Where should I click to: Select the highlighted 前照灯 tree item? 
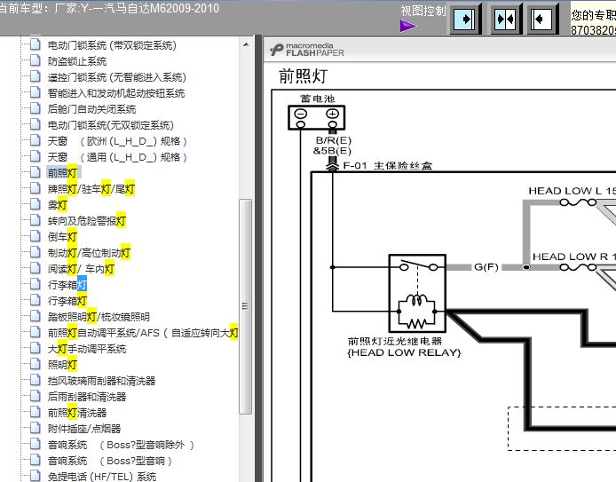pos(63,173)
